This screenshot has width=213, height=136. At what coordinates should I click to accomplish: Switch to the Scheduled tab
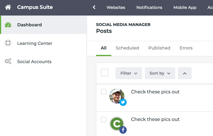click(127, 48)
